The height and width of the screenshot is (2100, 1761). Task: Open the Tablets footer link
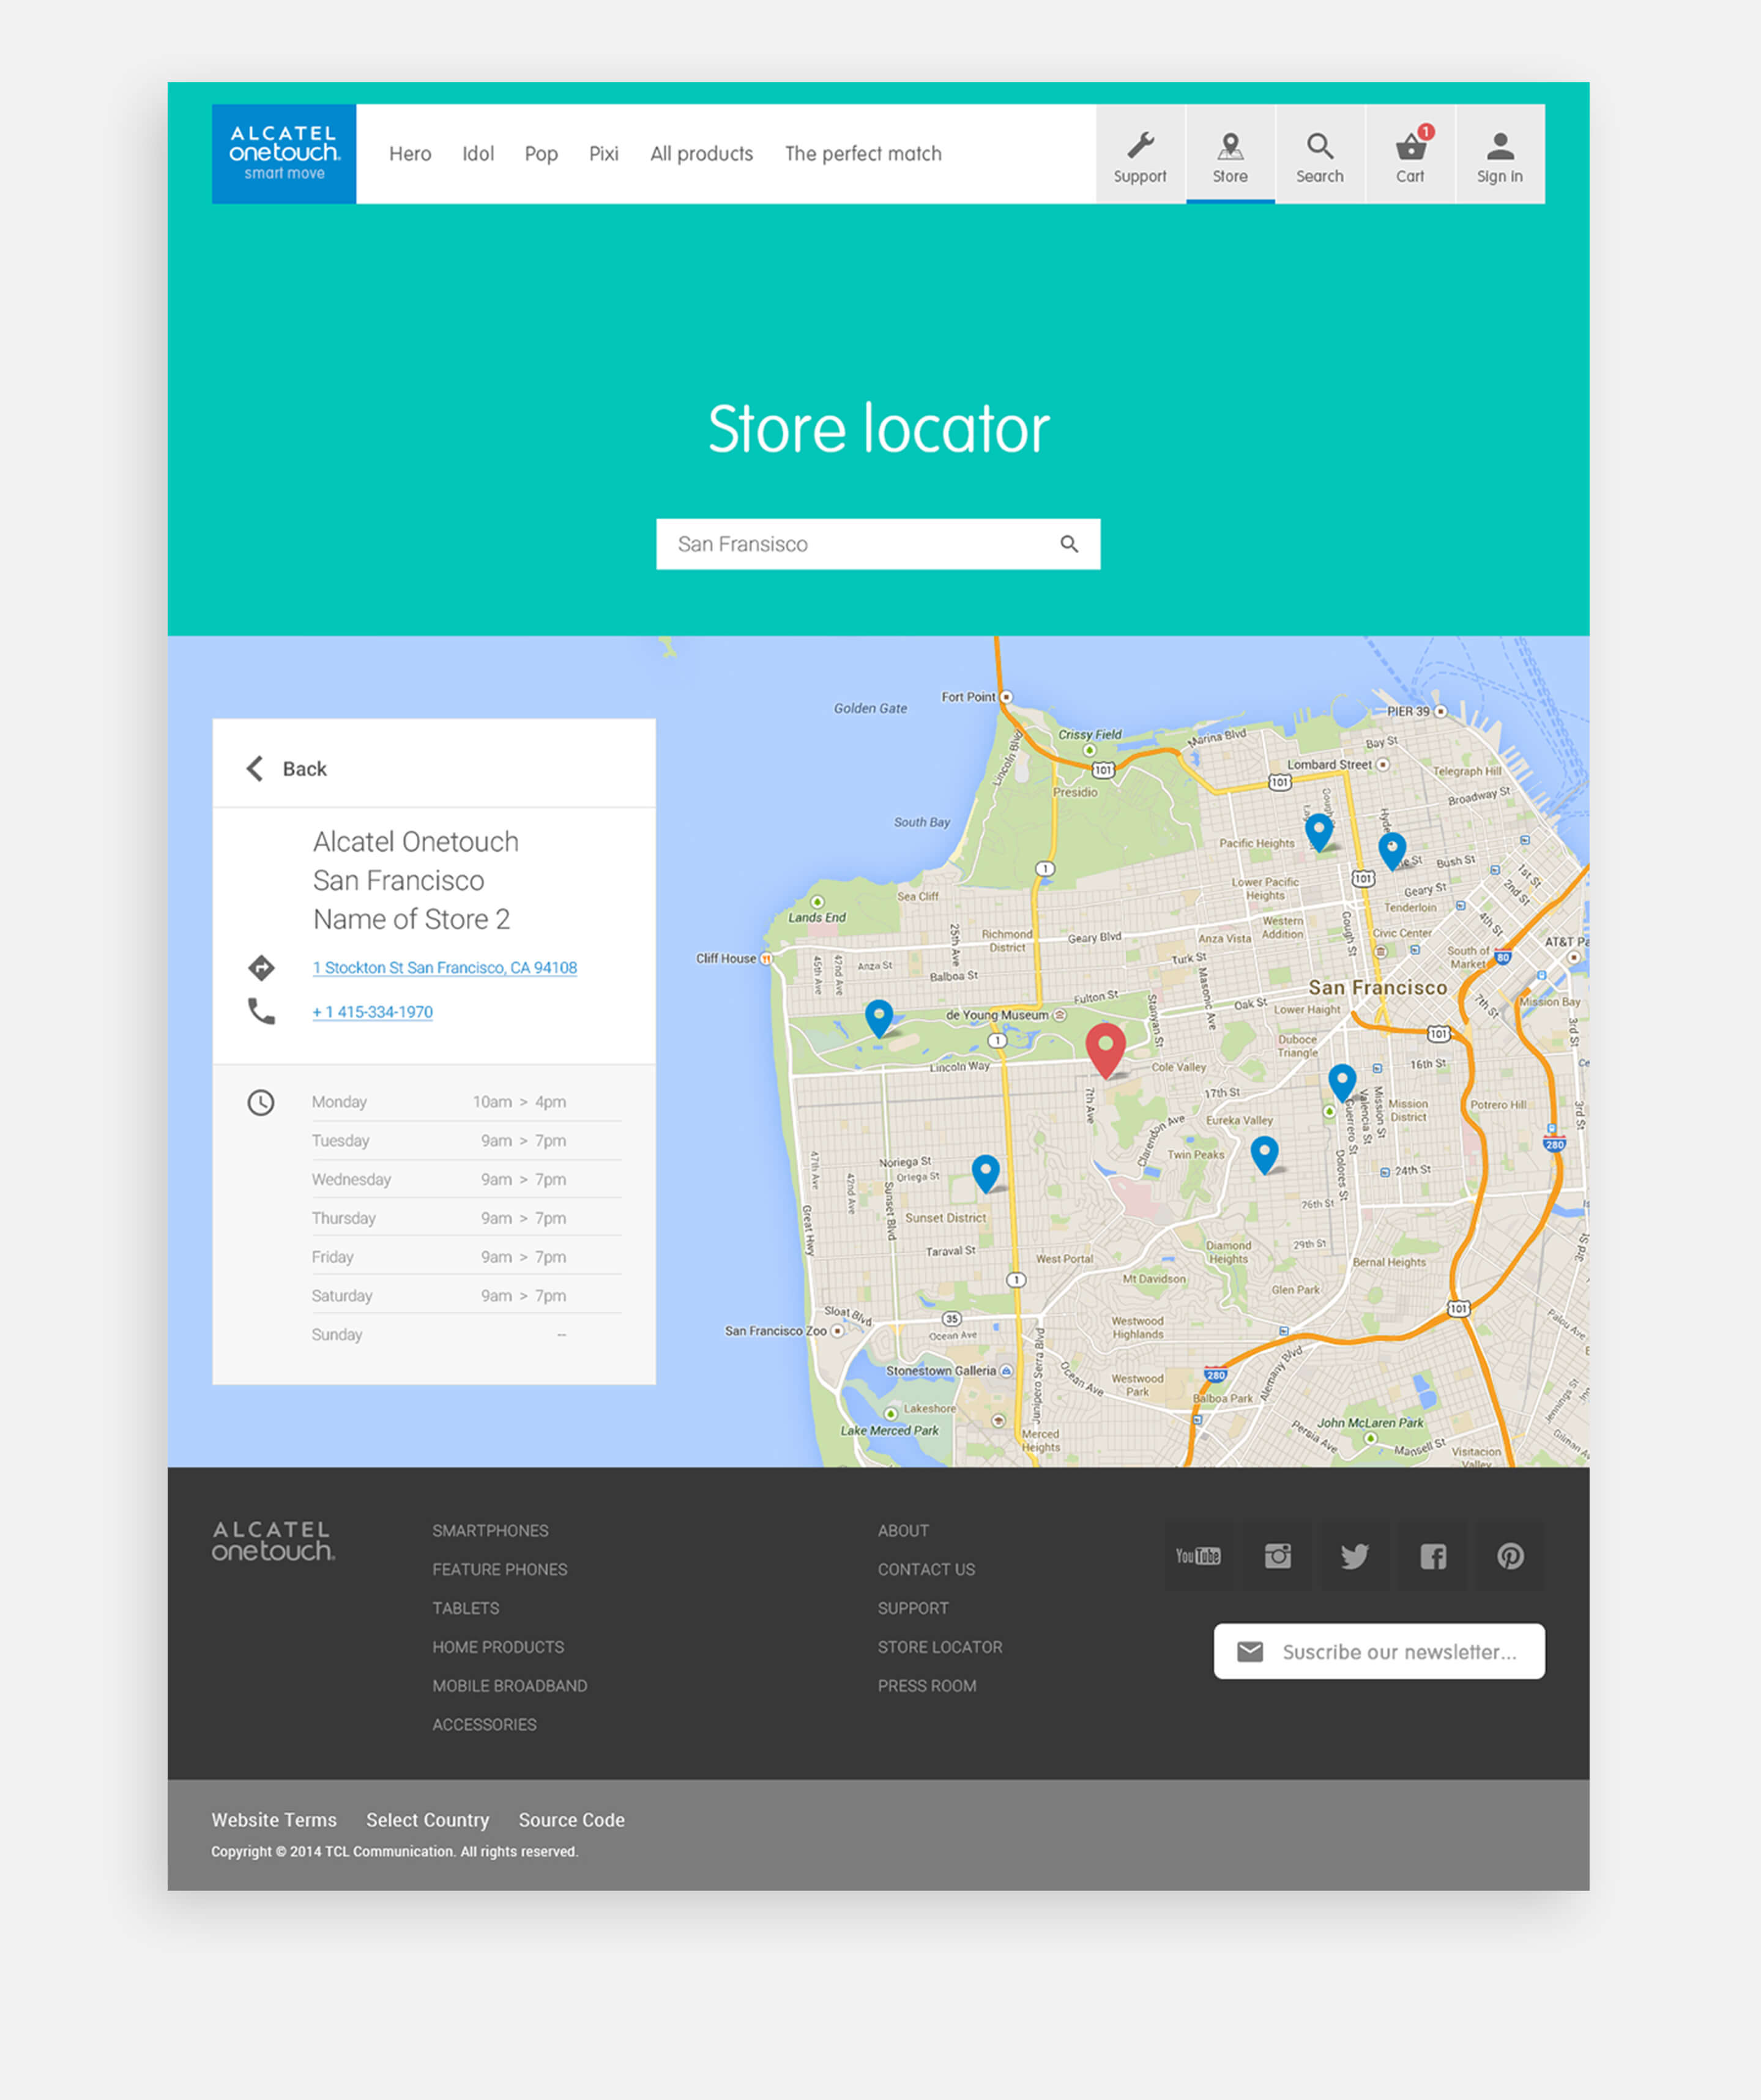click(x=465, y=1608)
